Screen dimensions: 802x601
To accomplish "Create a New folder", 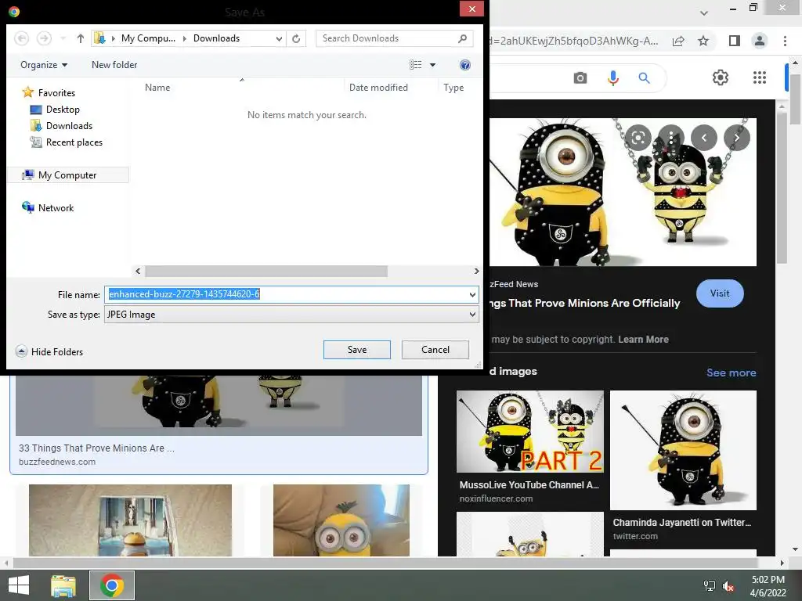I will point(114,65).
